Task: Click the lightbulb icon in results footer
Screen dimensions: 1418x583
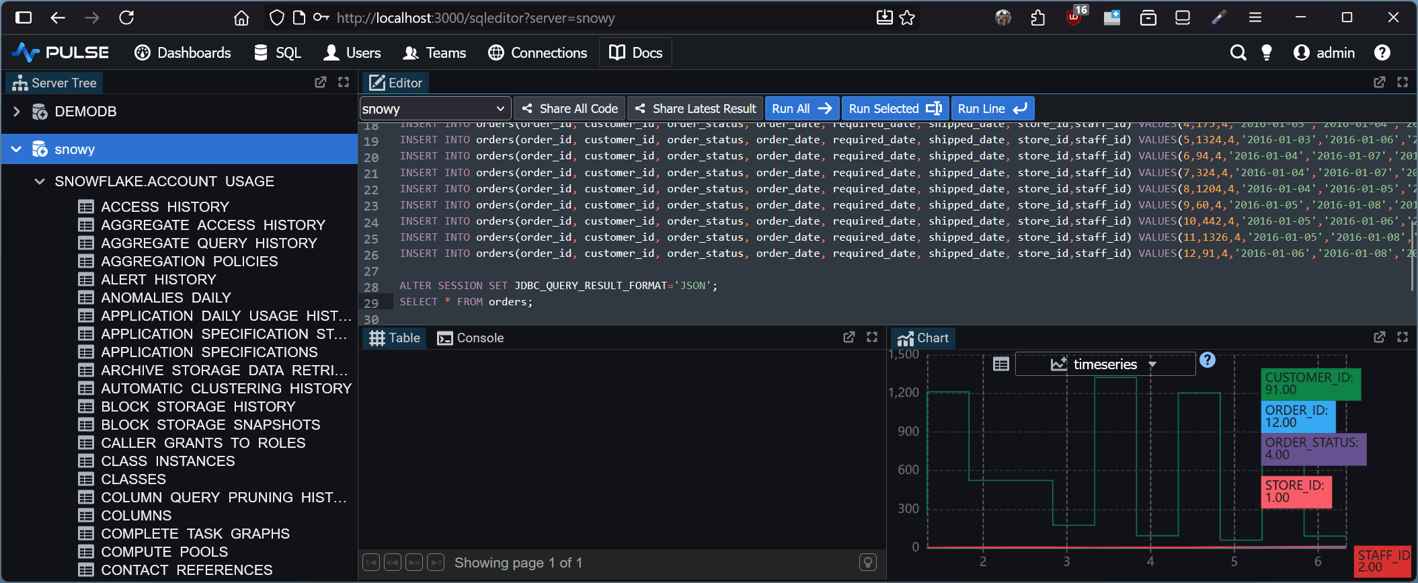Action: click(868, 562)
